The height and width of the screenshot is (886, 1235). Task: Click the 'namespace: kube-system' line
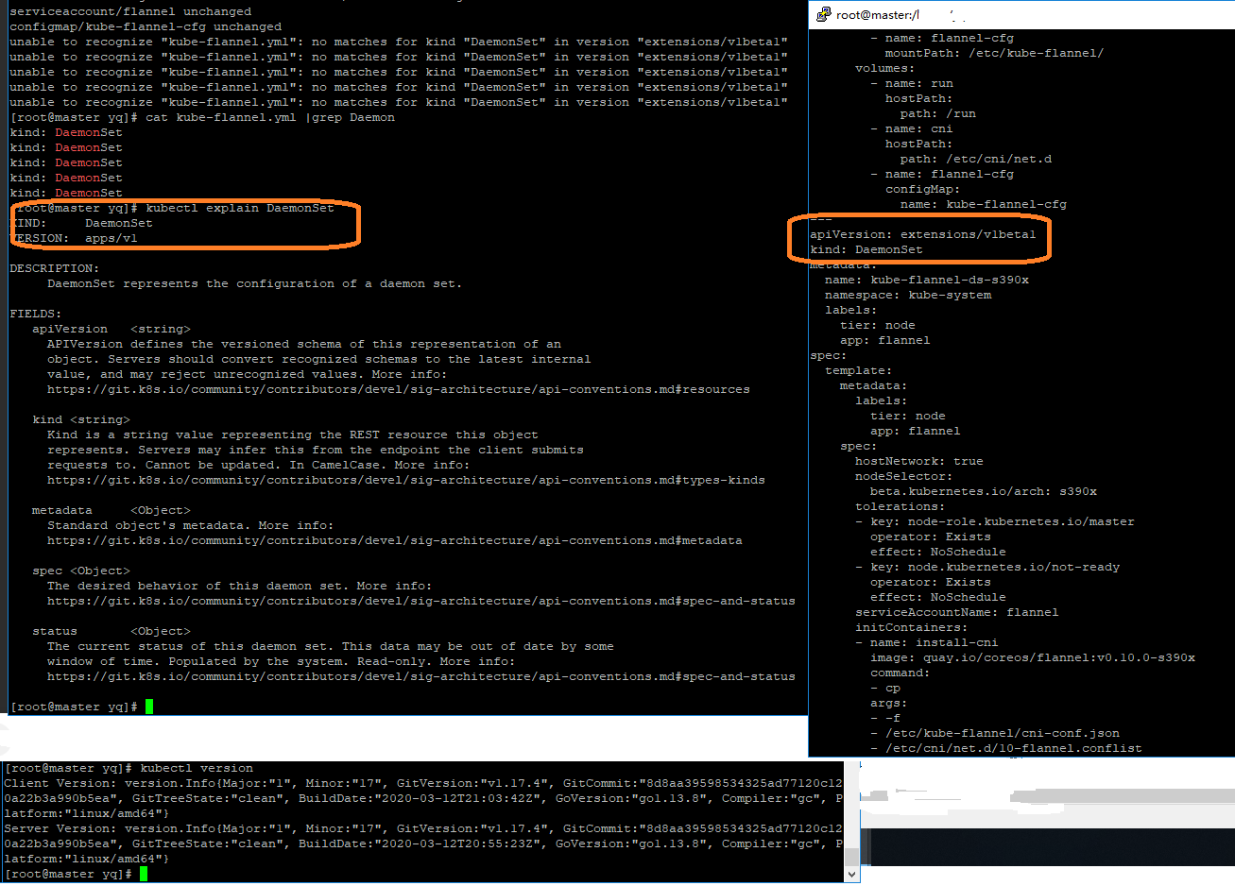point(908,295)
